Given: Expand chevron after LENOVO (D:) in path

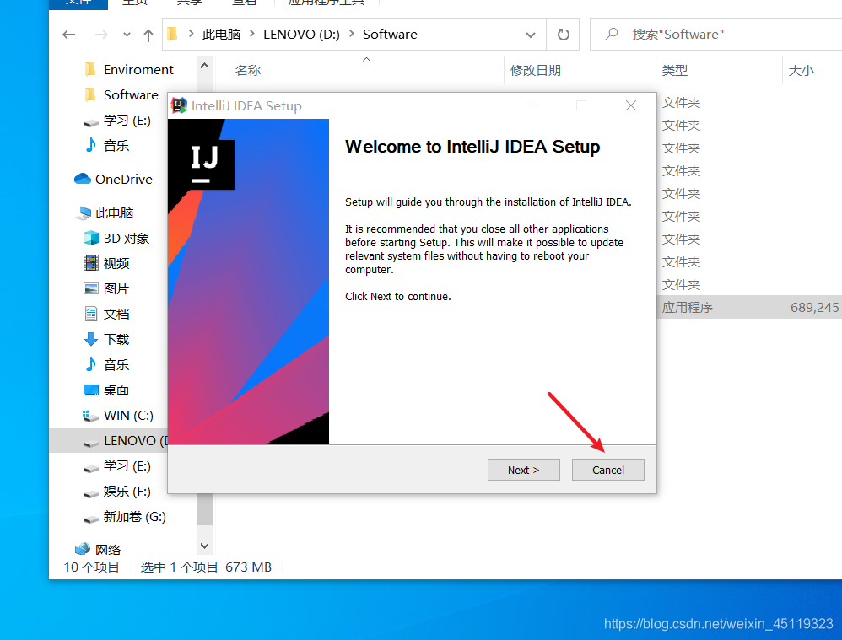Looking at the screenshot, I should pos(352,34).
